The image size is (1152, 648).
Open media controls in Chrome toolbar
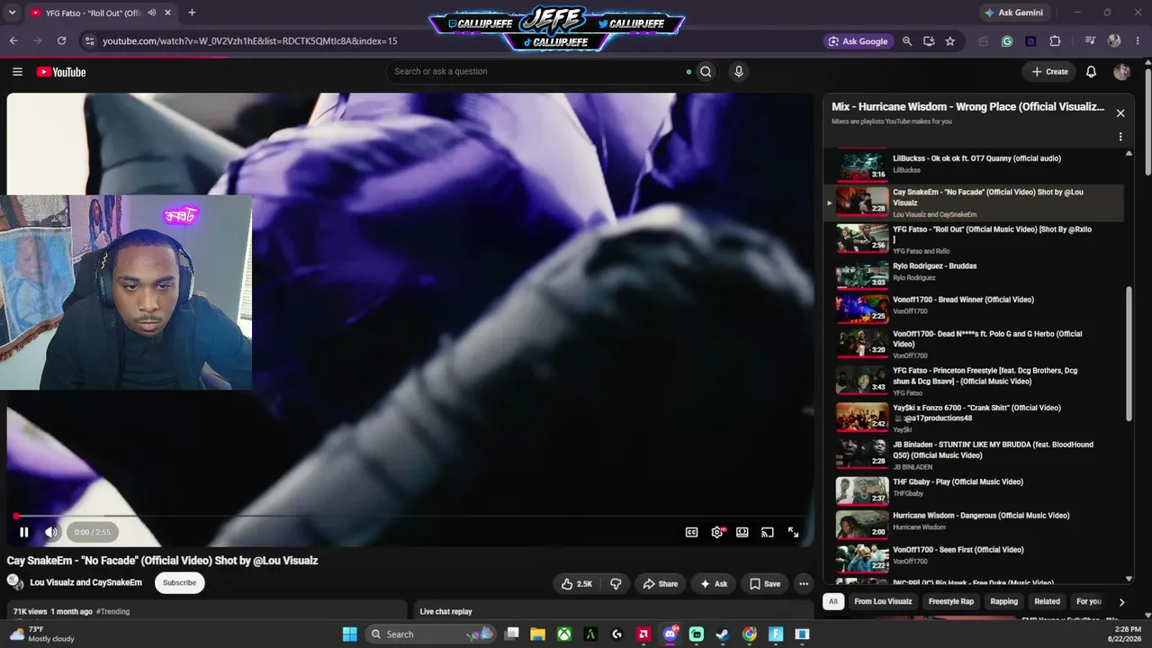point(1090,41)
